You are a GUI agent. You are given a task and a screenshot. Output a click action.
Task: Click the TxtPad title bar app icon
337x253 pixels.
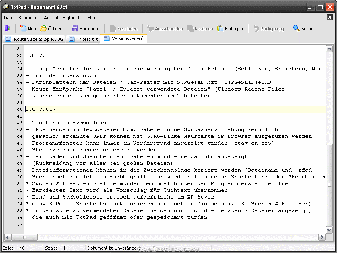6,7
